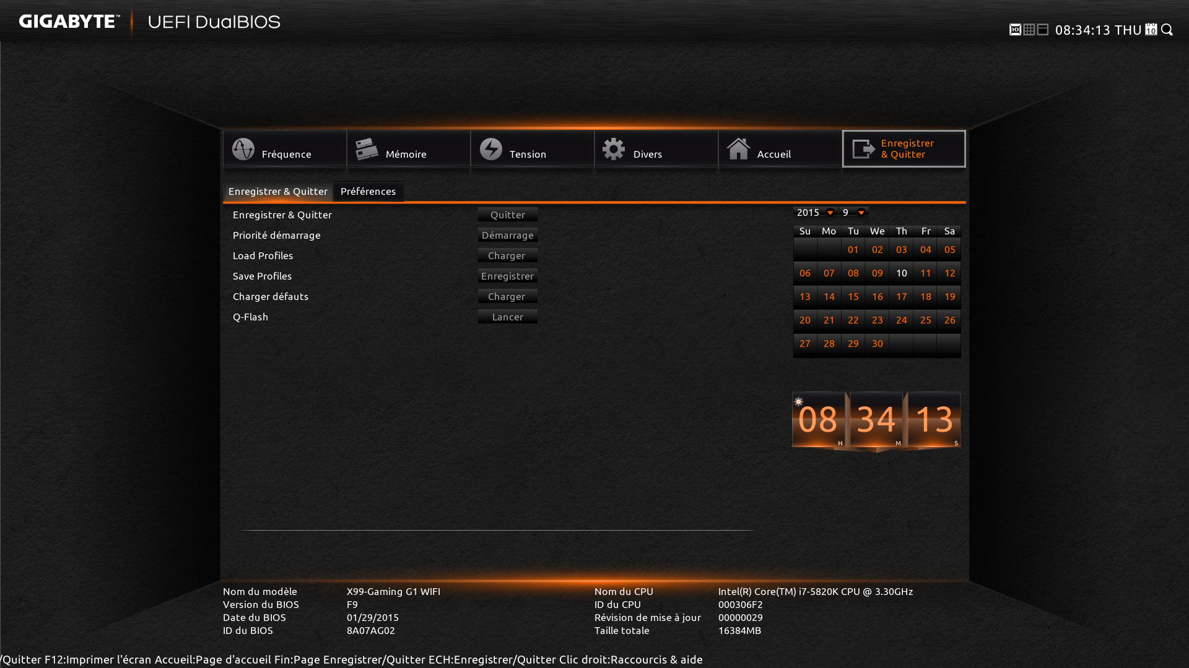Click the Divers gear icon
The height and width of the screenshot is (668, 1189).
coord(614,149)
